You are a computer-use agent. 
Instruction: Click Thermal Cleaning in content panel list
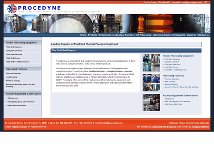click(172, 79)
